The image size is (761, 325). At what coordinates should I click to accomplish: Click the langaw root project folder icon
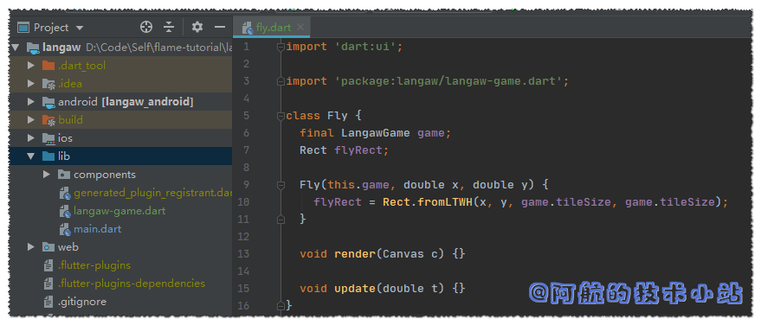tap(33, 48)
